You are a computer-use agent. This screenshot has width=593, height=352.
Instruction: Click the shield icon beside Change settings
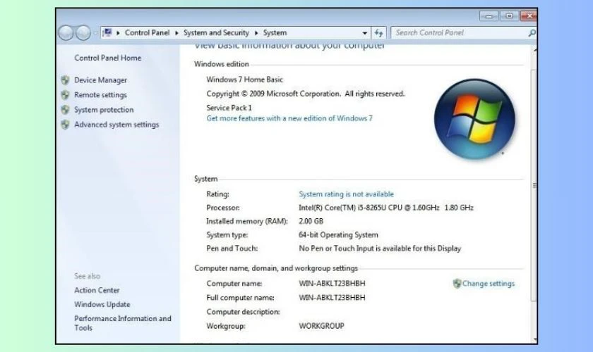(457, 283)
